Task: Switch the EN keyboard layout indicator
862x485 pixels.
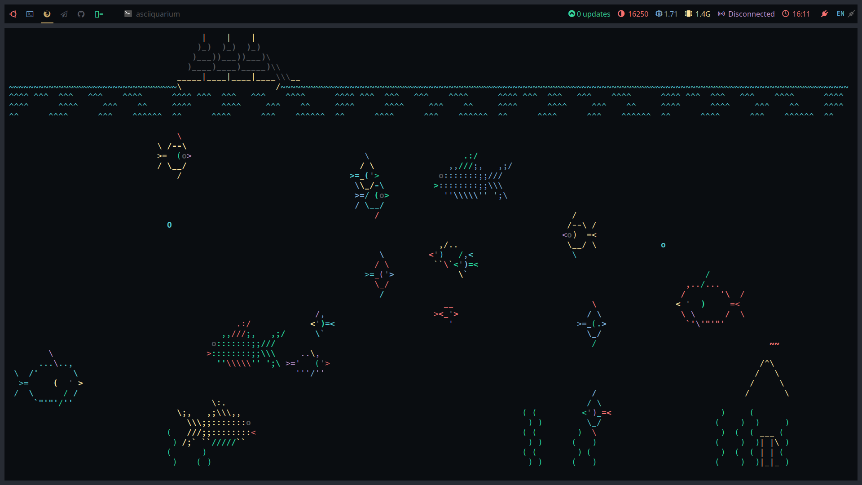Action: [840, 14]
